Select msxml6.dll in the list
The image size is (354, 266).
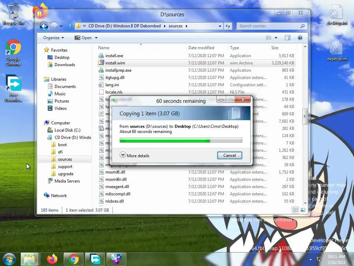pos(196,172)
